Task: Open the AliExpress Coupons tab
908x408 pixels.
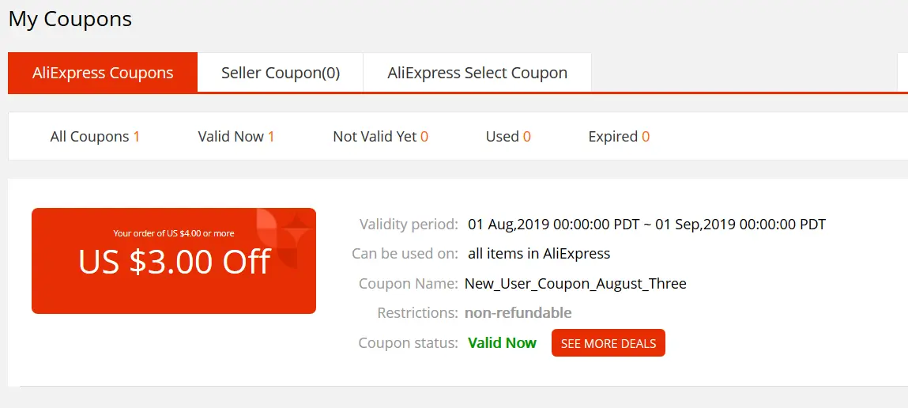Action: point(103,73)
